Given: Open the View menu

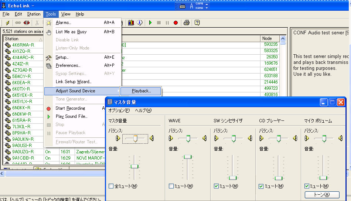Looking at the screenshot, I should pyautogui.click(x=66, y=14).
